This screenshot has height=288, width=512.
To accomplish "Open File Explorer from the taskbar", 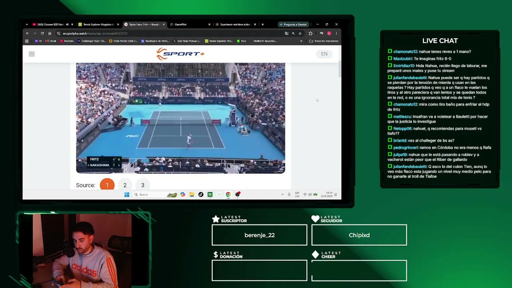I will pyautogui.click(x=192, y=194).
